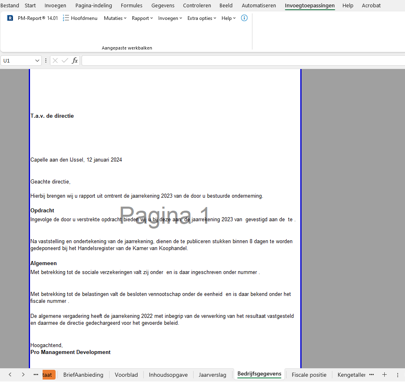Open the Name Box dropdown arrow
This screenshot has height=382, width=405.
point(37,60)
